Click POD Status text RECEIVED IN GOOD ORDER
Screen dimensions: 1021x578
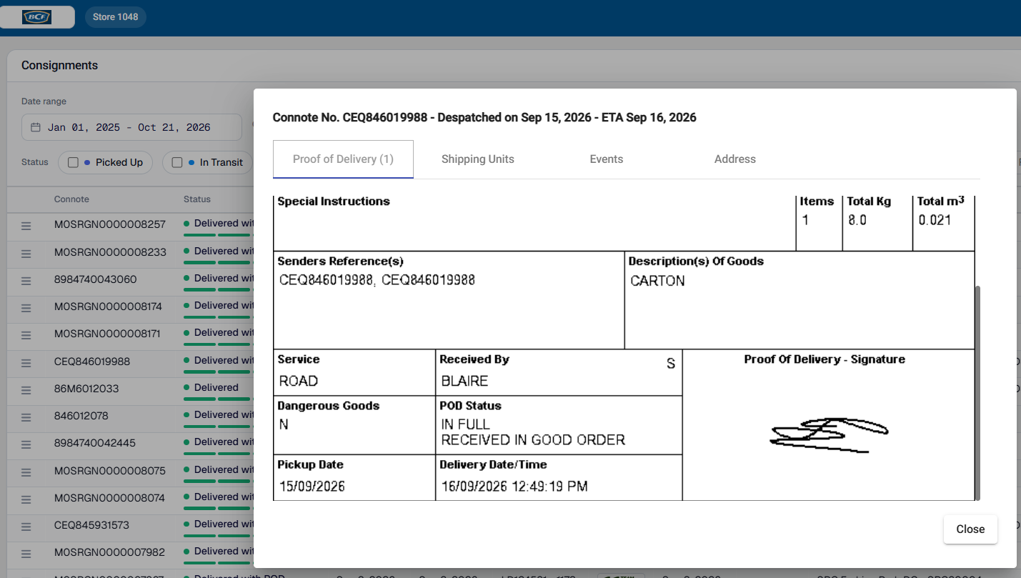[533, 440]
